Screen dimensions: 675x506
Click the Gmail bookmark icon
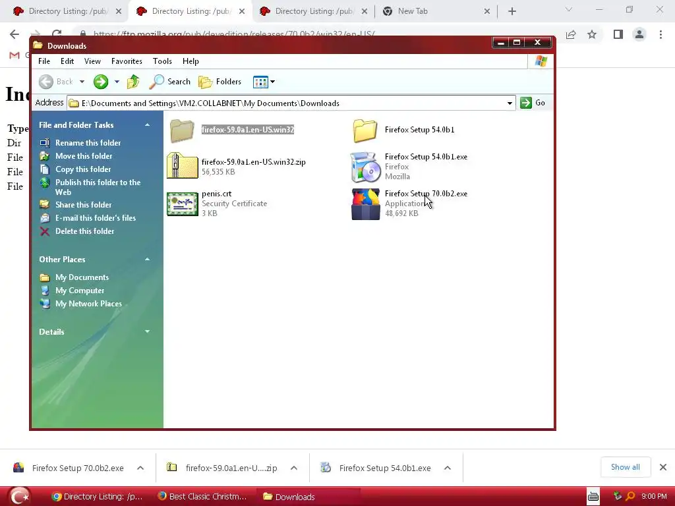click(x=15, y=55)
